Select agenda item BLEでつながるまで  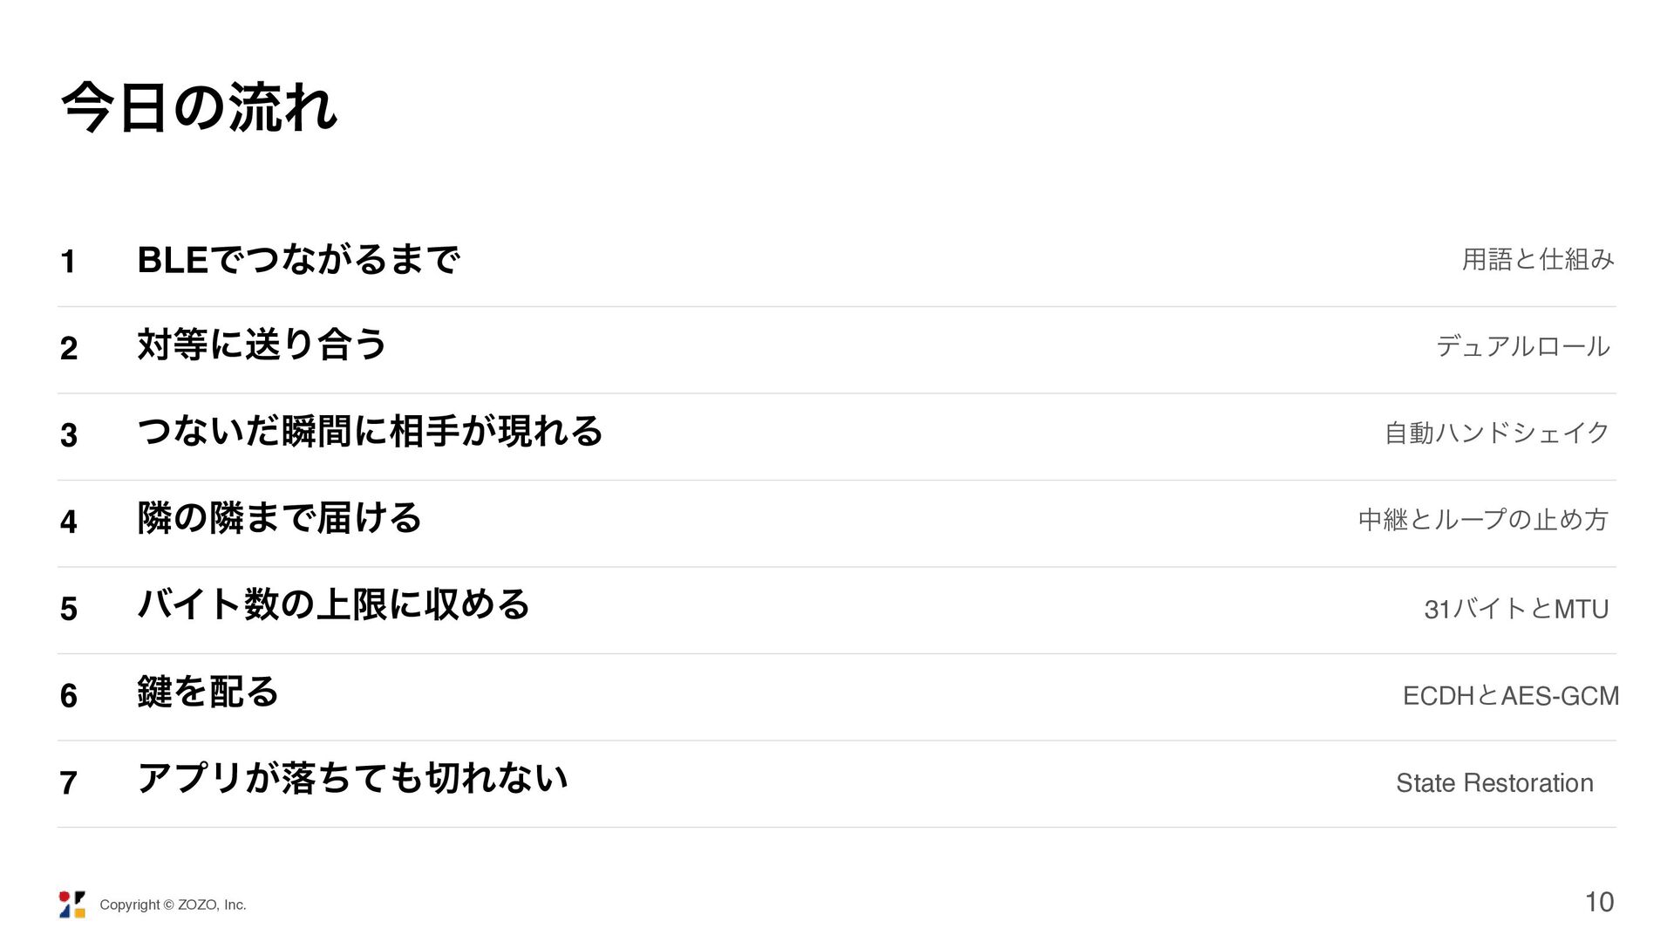[x=299, y=259]
